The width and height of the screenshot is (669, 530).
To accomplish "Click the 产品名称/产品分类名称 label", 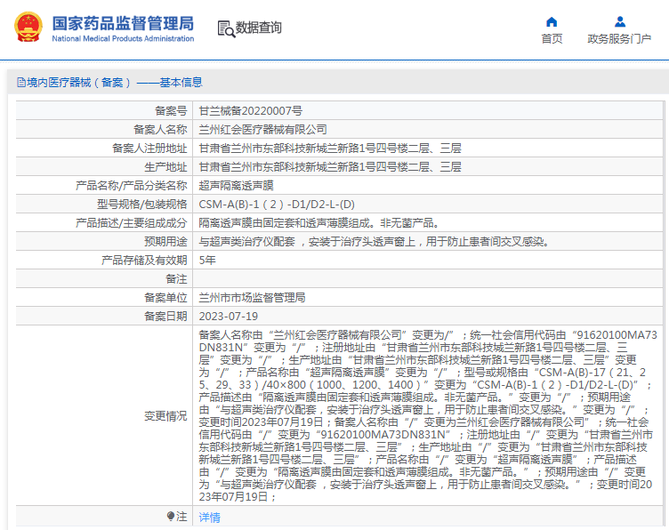I will [x=132, y=186].
